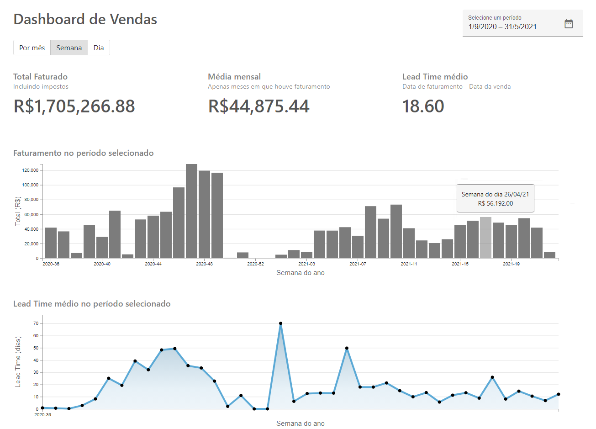This screenshot has height=429, width=596.
Task: Click the revenue bar above the 2021-19 label
Action: coord(511,242)
